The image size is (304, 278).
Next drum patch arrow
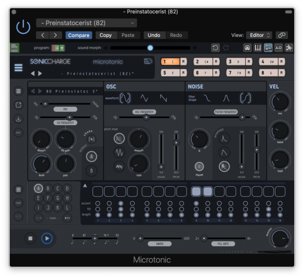point(40,91)
